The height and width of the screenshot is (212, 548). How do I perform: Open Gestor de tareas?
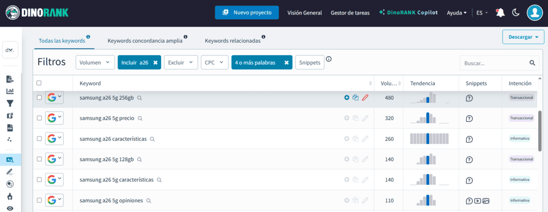pos(350,13)
